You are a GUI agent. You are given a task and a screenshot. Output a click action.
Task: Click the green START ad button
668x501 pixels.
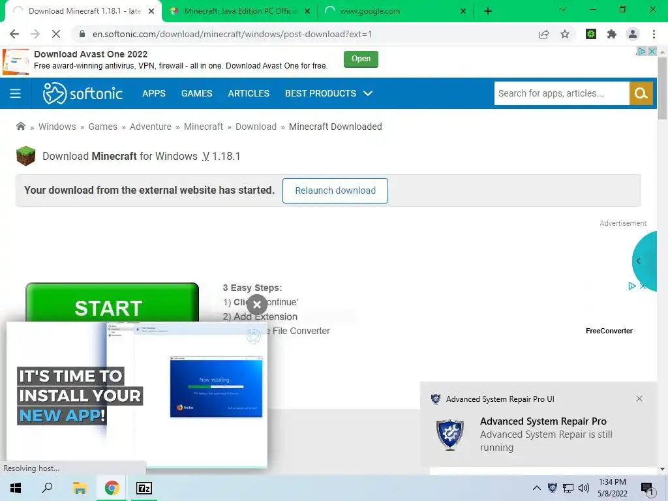[112, 303]
